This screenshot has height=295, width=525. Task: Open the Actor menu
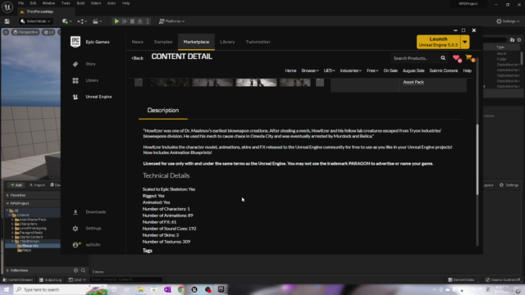pos(112,3)
